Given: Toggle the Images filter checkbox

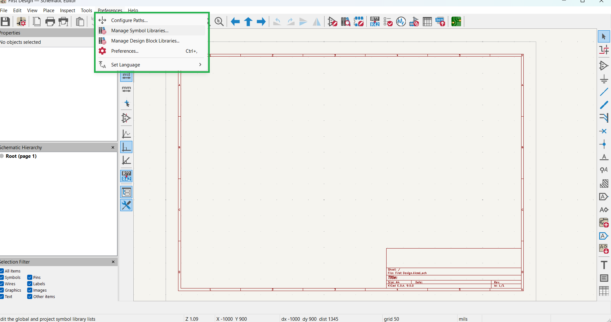Looking at the screenshot, I should click(30, 290).
